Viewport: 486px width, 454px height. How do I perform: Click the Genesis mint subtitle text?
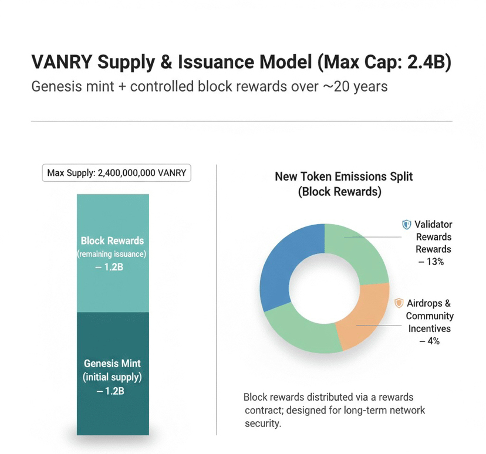click(x=208, y=87)
